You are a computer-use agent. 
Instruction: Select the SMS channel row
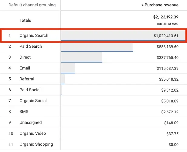click(24, 112)
